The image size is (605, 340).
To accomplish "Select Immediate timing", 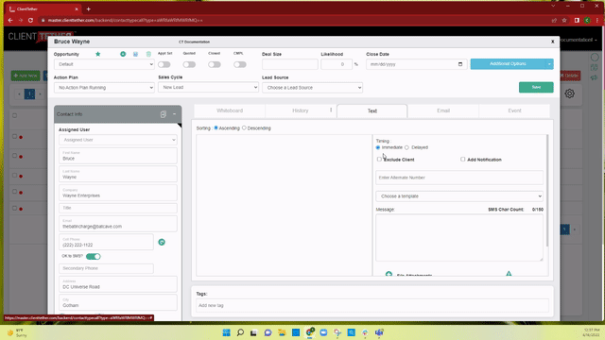I will (378, 147).
